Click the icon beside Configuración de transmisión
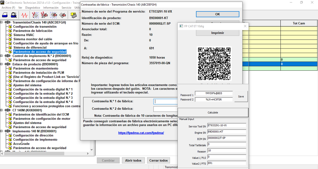The image size is (318, 169). [10, 27]
